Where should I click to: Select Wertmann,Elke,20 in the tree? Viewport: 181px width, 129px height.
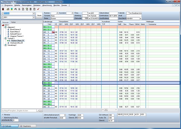point(16,43)
